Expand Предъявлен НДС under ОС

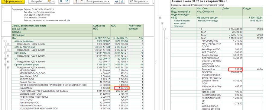(8, 61)
